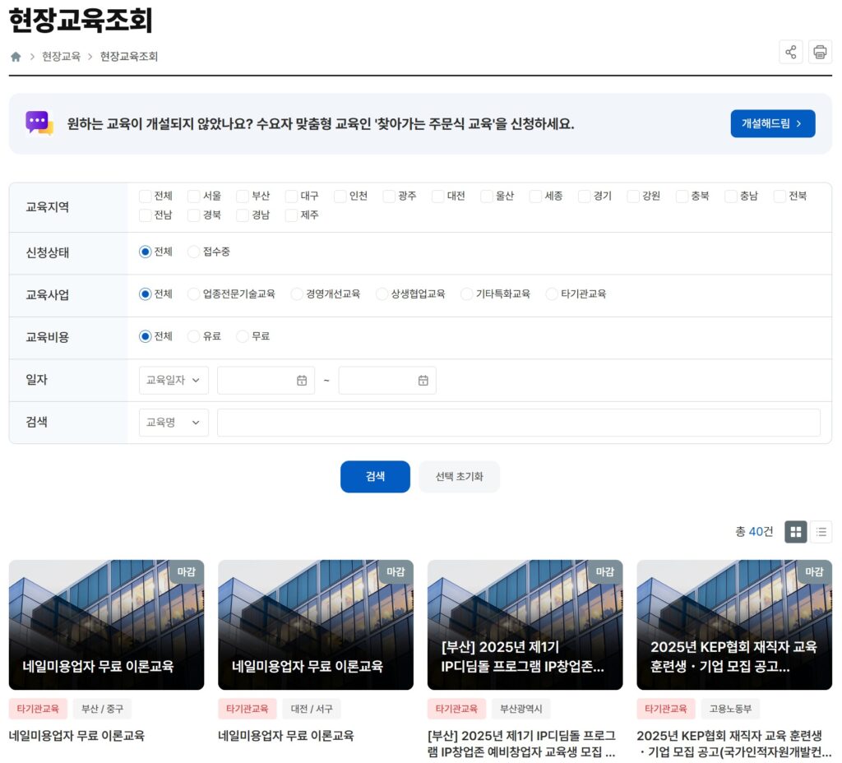Check the 경남 region checkbox
Image resolution: width=842 pixels, height=763 pixels.
coord(243,215)
